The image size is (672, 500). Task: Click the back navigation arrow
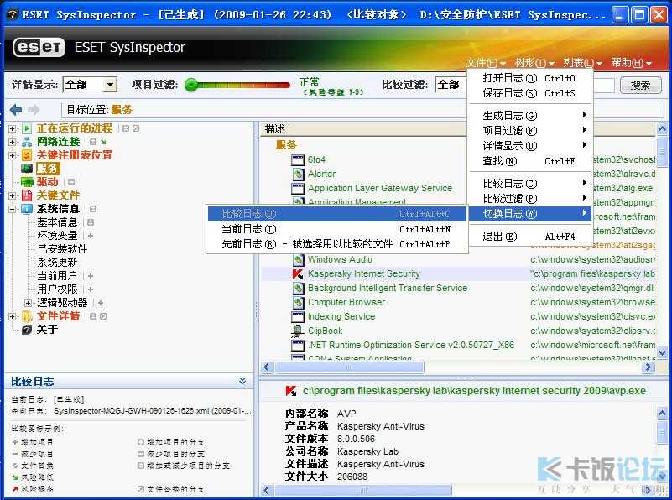coord(16,110)
